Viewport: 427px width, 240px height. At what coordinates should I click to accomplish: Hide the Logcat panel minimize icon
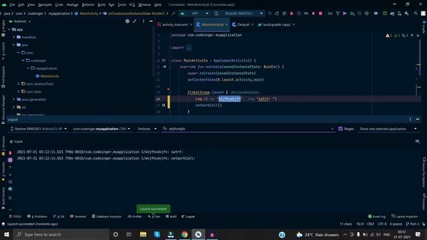[x=418, y=119]
